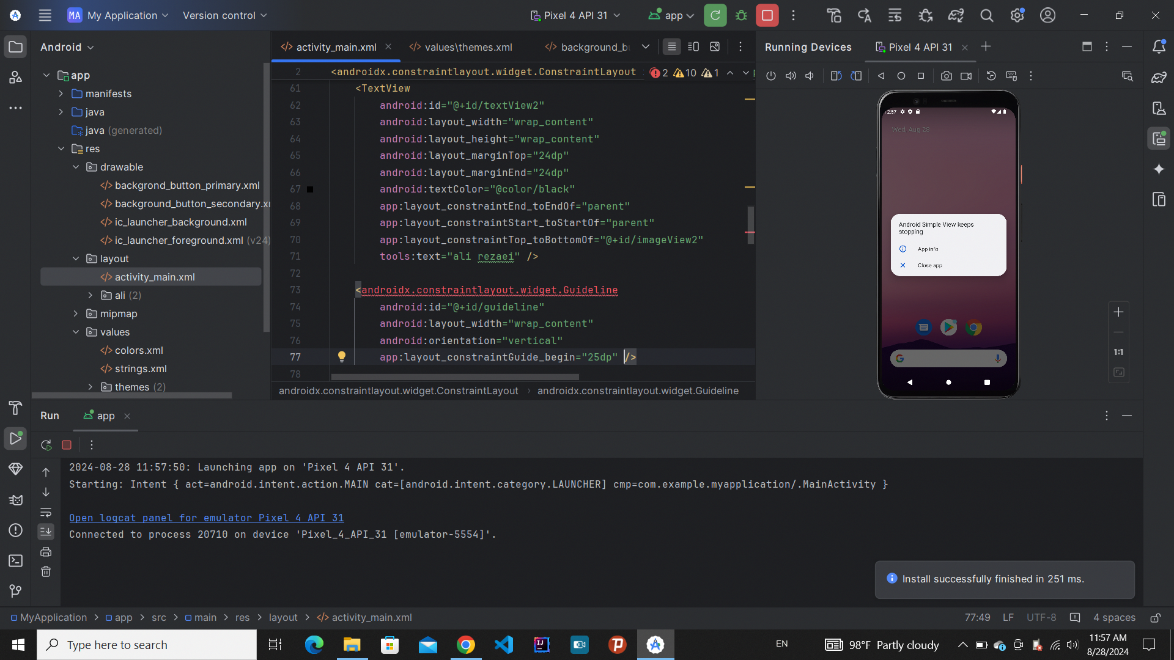1174x660 pixels.
Task: Clear Run console with trash icon
Action: pyautogui.click(x=46, y=571)
